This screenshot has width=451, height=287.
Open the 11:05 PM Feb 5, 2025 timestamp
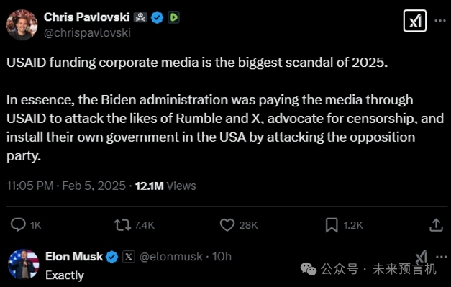66,186
